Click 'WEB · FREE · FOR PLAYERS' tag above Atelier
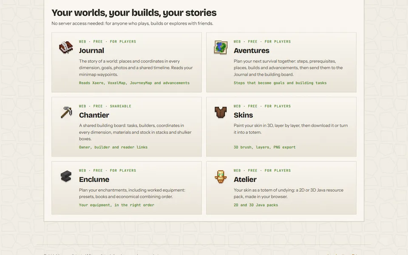This screenshot has height=255, width=408. [262, 170]
